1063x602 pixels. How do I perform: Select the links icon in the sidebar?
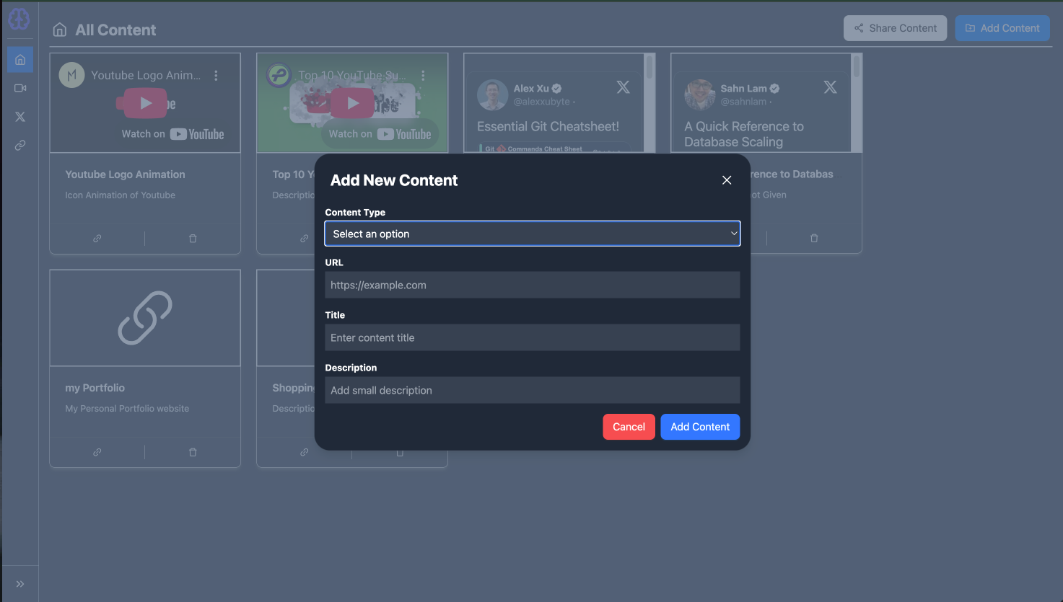click(x=20, y=146)
